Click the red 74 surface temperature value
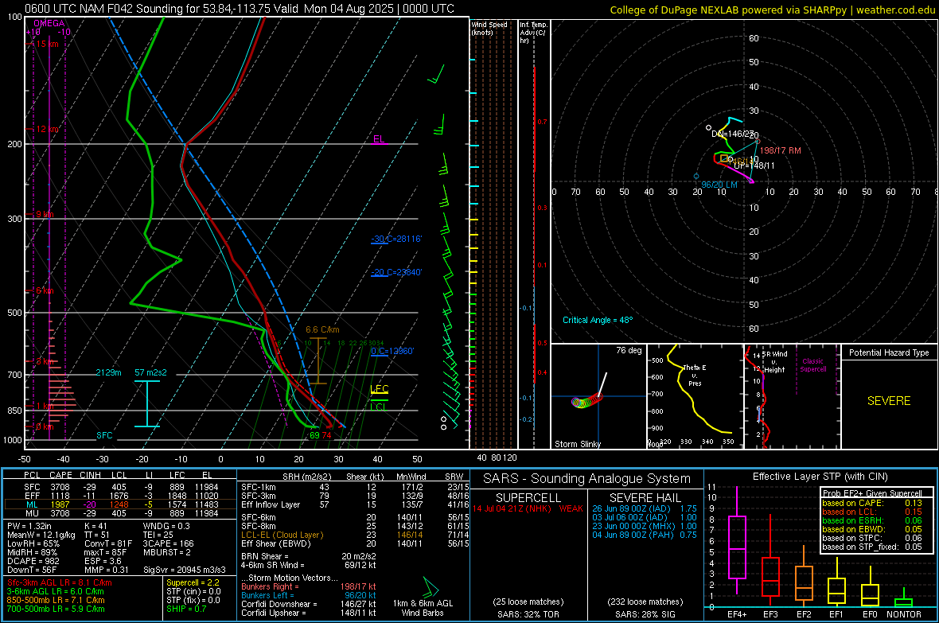This screenshot has height=623, width=939. [326, 435]
